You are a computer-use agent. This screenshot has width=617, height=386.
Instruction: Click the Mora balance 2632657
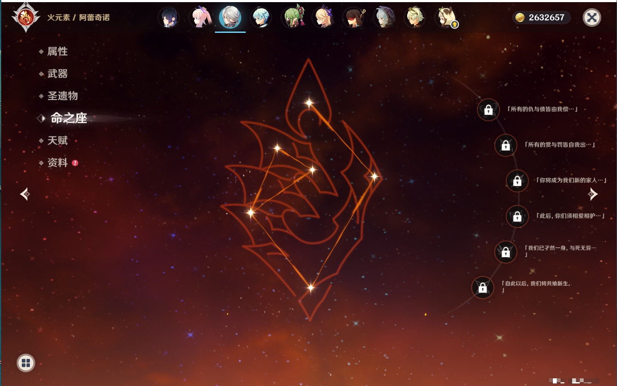tap(541, 17)
